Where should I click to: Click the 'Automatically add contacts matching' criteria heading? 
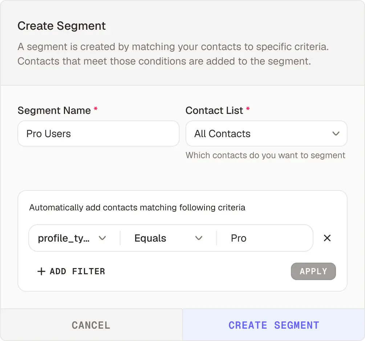click(x=137, y=208)
